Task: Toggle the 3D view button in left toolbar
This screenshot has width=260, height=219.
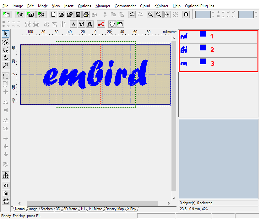Action: coord(6,193)
